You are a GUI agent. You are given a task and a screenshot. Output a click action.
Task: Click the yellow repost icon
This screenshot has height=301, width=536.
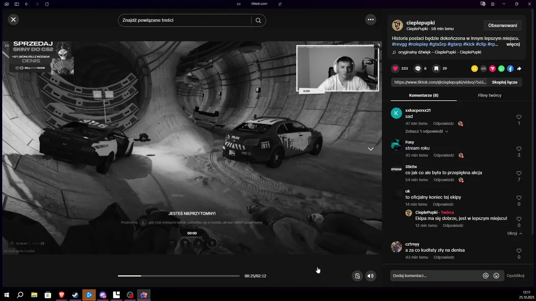tap(474, 69)
